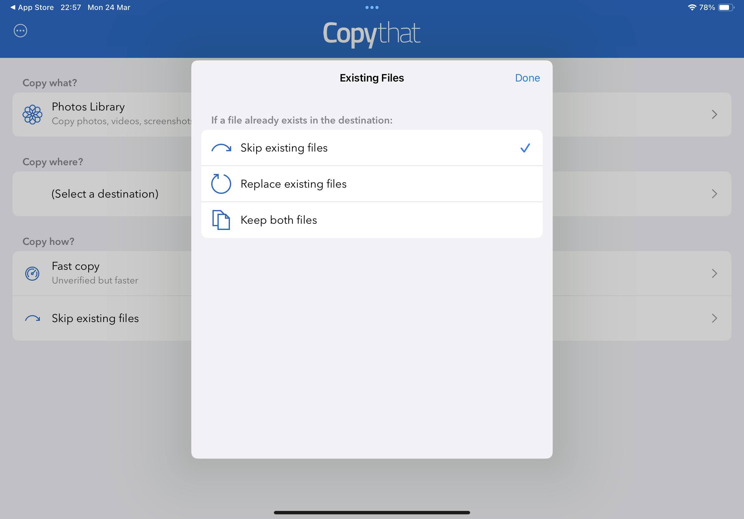Expand the Fast copy row chevron
The height and width of the screenshot is (519, 744).
[714, 274]
